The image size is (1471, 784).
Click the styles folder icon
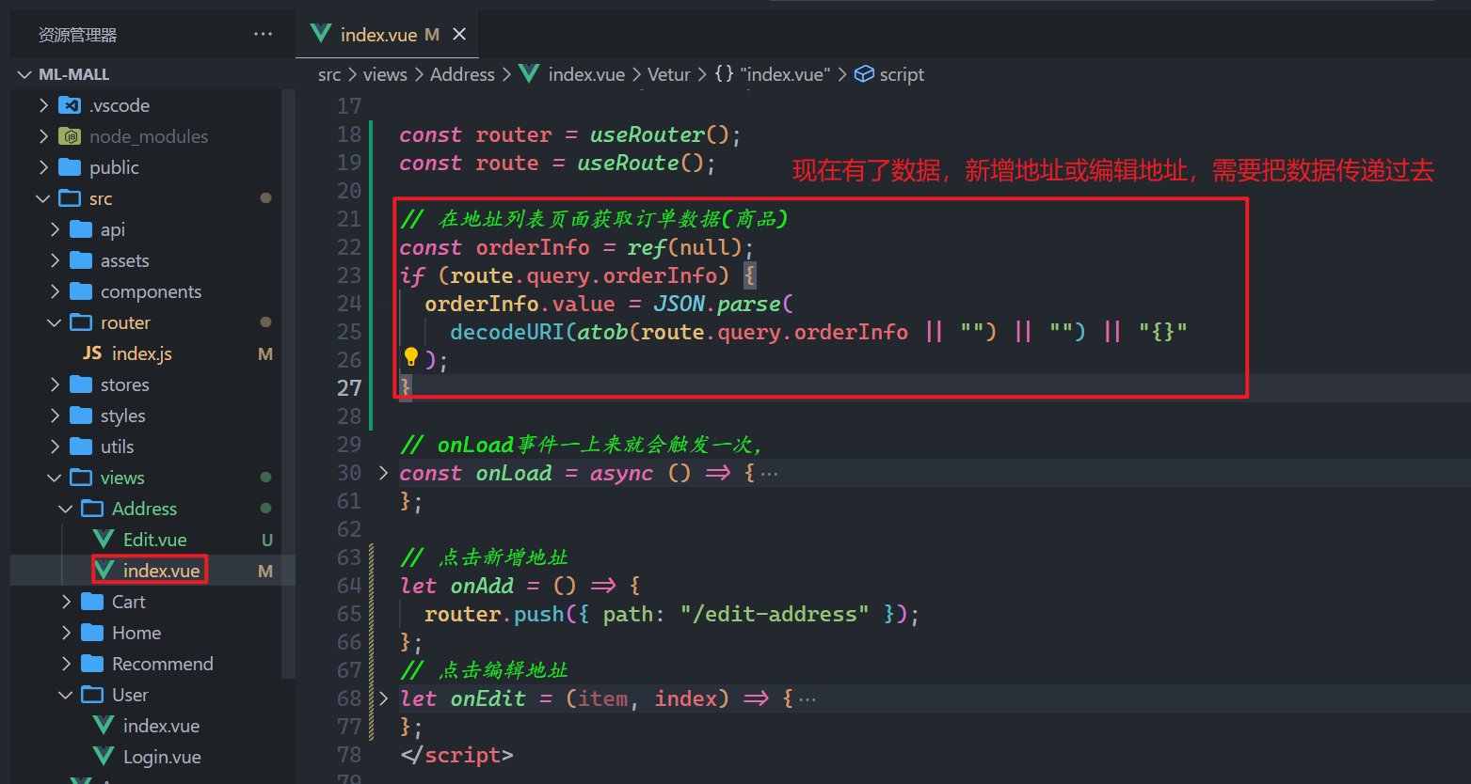pos(81,416)
